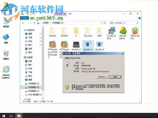Select the 应用程序工具 contextual tab
158x118 pixels.
[x=60, y=14]
